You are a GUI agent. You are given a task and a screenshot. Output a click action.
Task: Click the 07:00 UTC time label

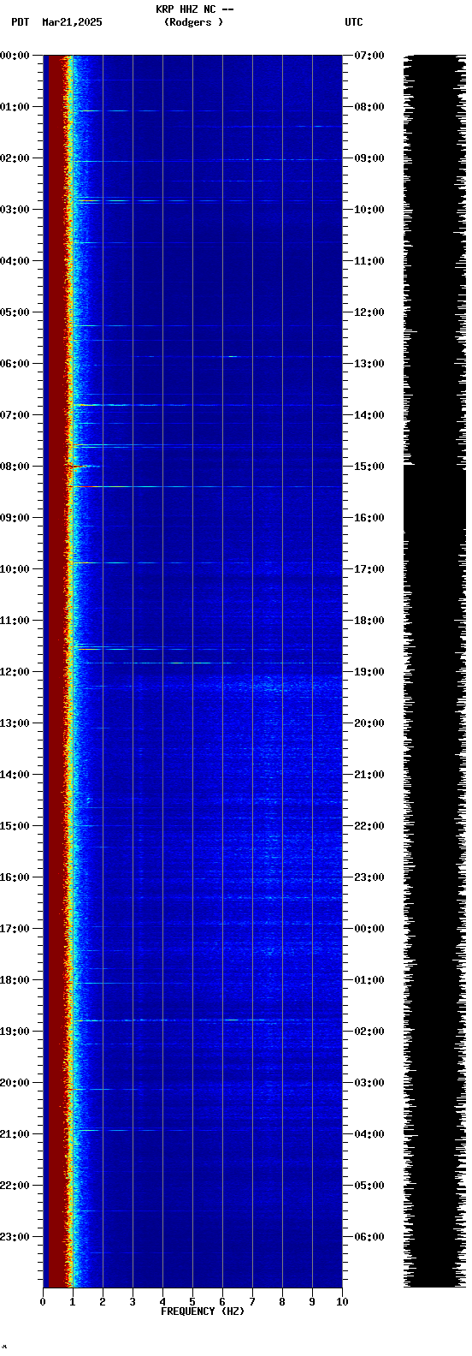[x=369, y=56]
